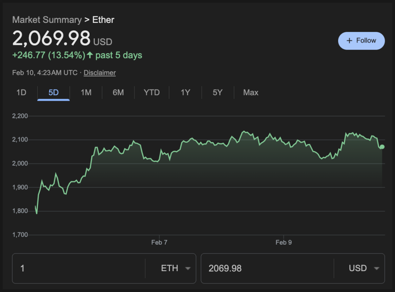Expand the ETH currency dropdown arrow

tap(188, 269)
